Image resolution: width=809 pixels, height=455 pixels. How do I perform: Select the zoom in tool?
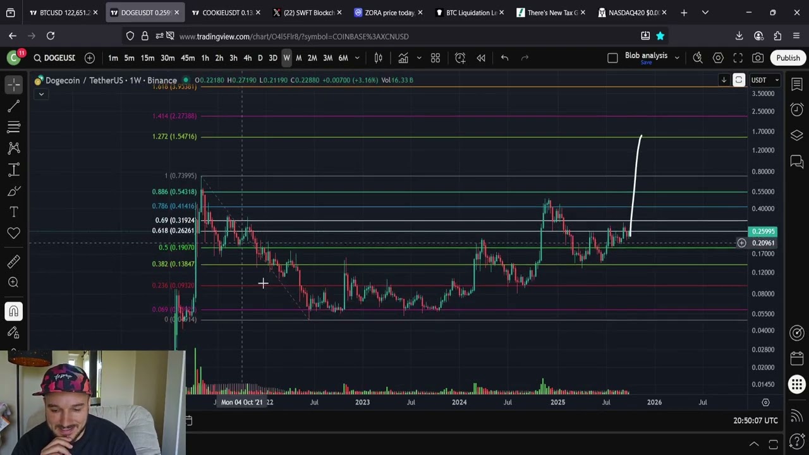tap(13, 282)
